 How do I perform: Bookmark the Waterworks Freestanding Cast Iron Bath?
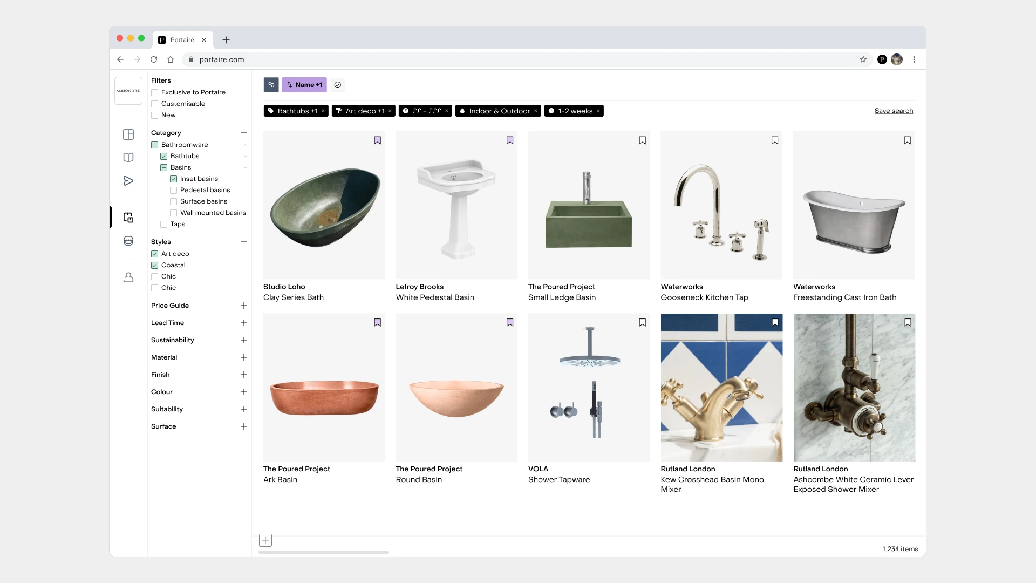point(908,140)
